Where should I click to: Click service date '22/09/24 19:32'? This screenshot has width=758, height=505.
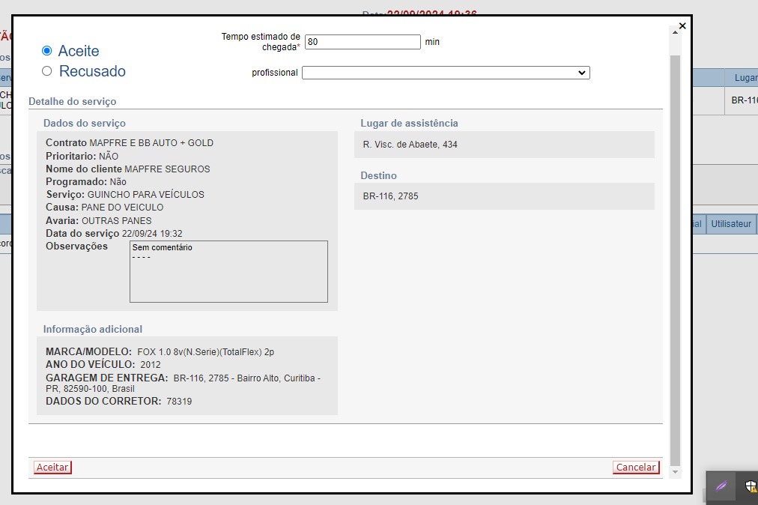coord(152,234)
